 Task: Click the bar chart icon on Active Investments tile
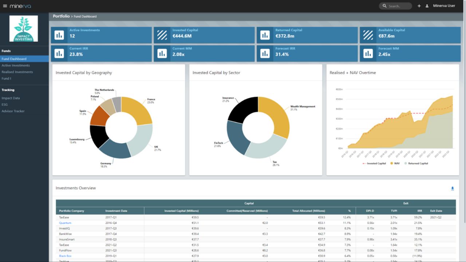click(x=59, y=35)
